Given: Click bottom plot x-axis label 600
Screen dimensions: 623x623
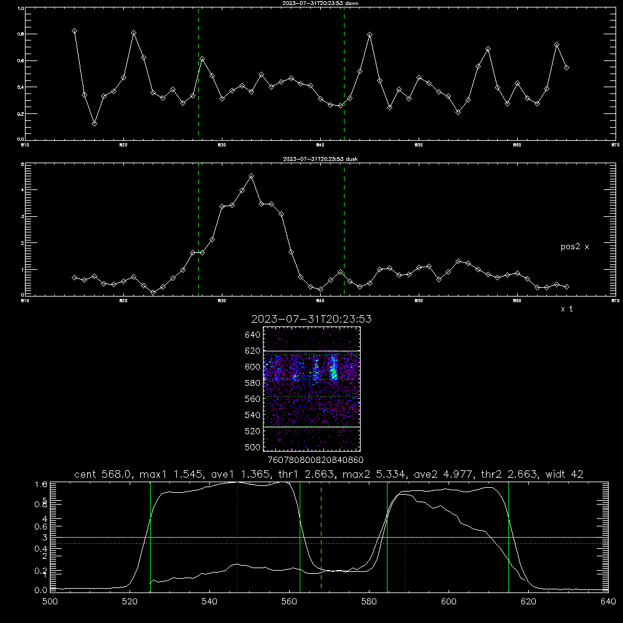Looking at the screenshot, I should [x=449, y=602].
